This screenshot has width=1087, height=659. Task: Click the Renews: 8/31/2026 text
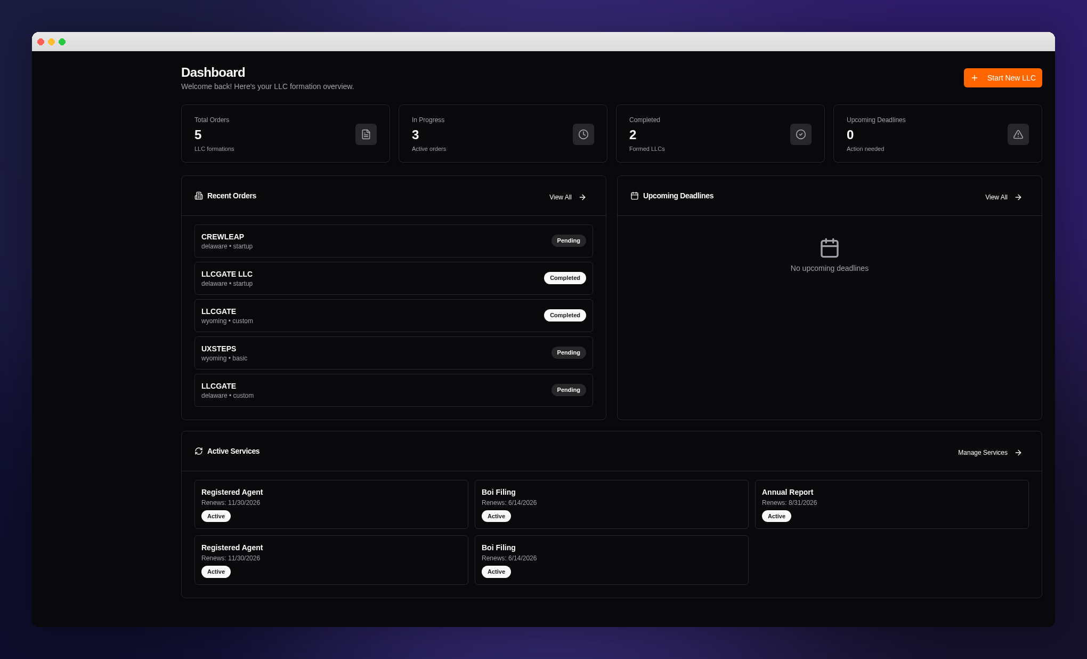click(x=789, y=503)
